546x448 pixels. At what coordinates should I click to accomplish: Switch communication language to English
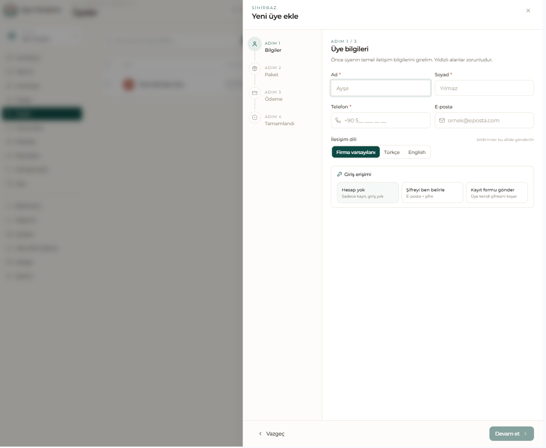(x=417, y=152)
